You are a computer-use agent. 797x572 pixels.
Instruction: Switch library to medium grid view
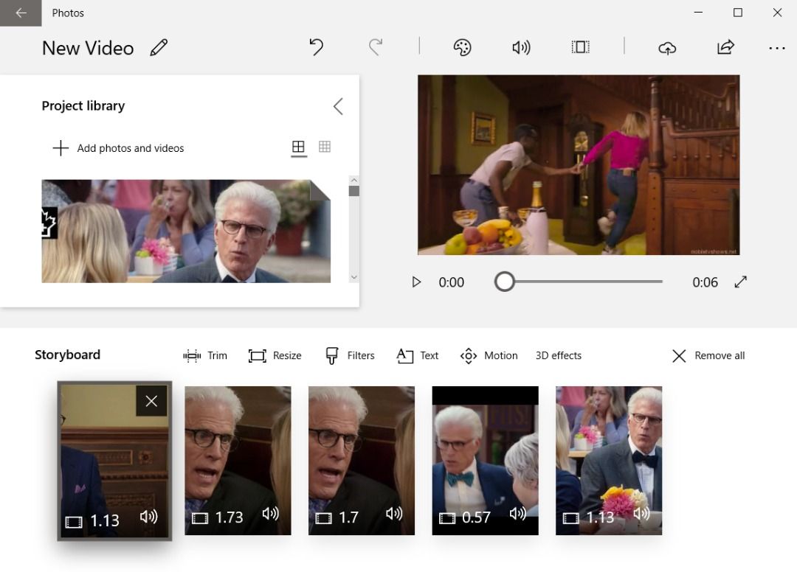point(298,147)
